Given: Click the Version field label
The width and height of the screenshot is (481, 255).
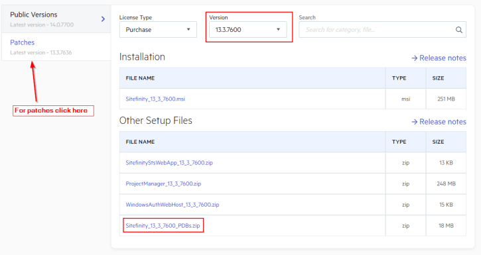Looking at the screenshot, I should [218, 17].
